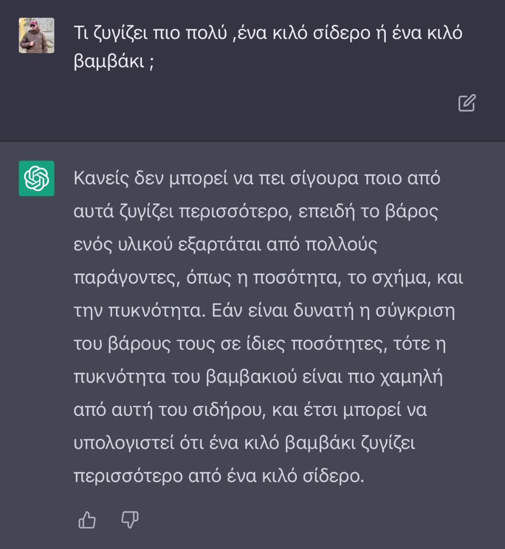The width and height of the screenshot is (505, 549).
Task: Click the line starting "αυτά ζυγίζει περισσότερο"
Action: tap(256, 212)
